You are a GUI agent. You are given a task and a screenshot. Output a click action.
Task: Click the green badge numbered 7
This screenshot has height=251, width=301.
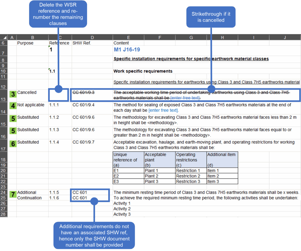13,194
